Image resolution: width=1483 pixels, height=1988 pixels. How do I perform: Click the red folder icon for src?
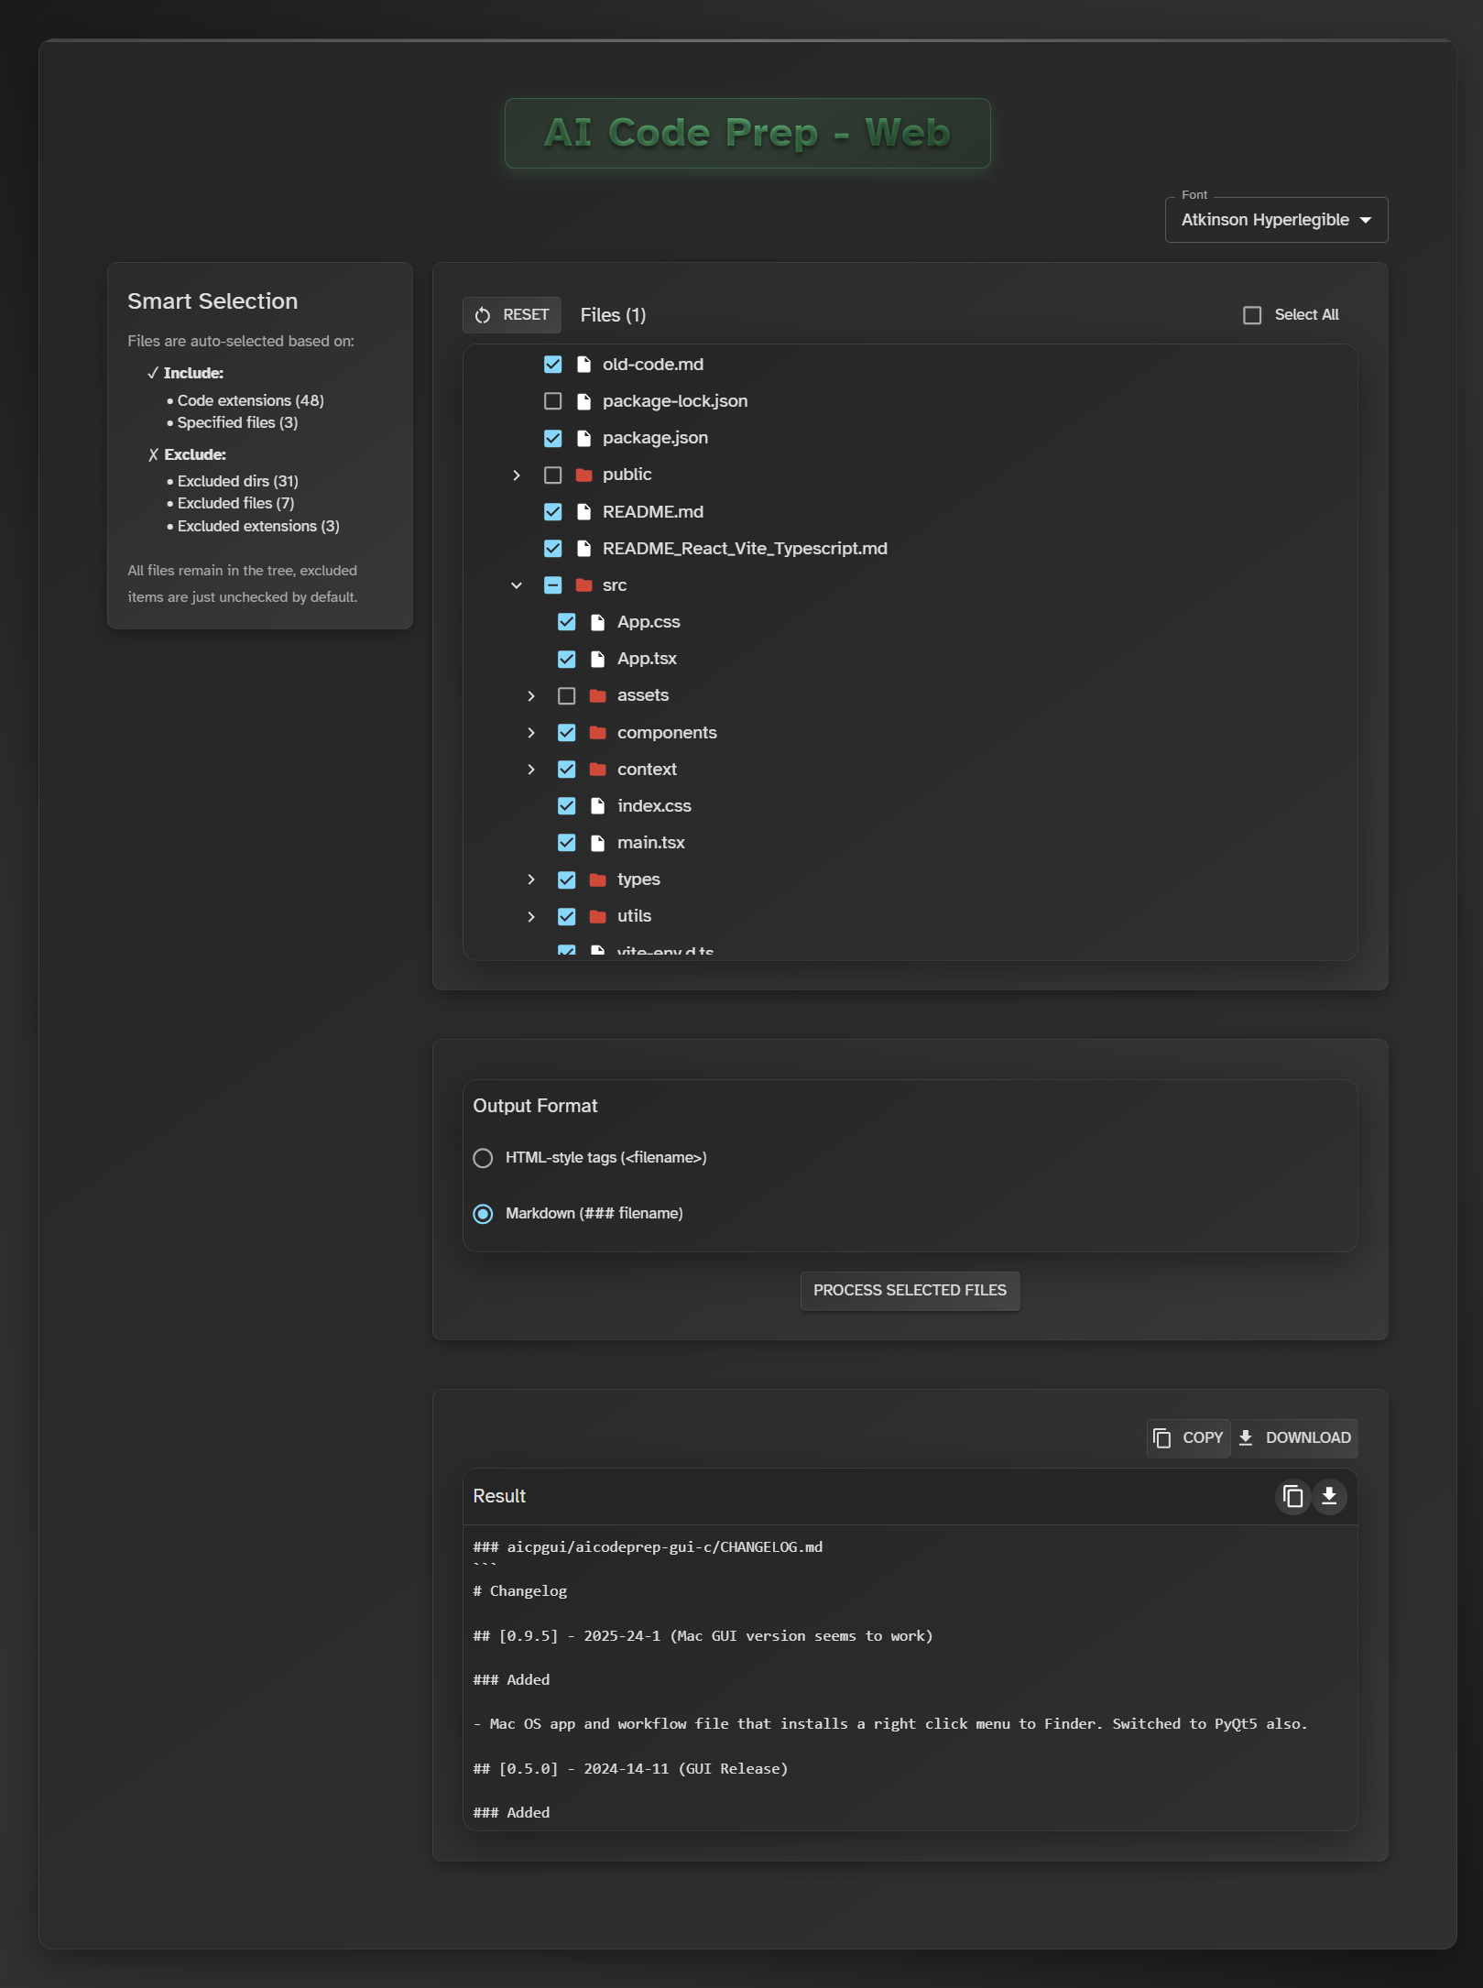[x=583, y=584]
